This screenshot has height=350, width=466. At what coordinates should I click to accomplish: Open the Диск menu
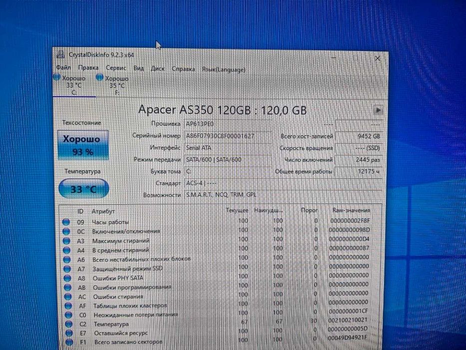pos(157,69)
